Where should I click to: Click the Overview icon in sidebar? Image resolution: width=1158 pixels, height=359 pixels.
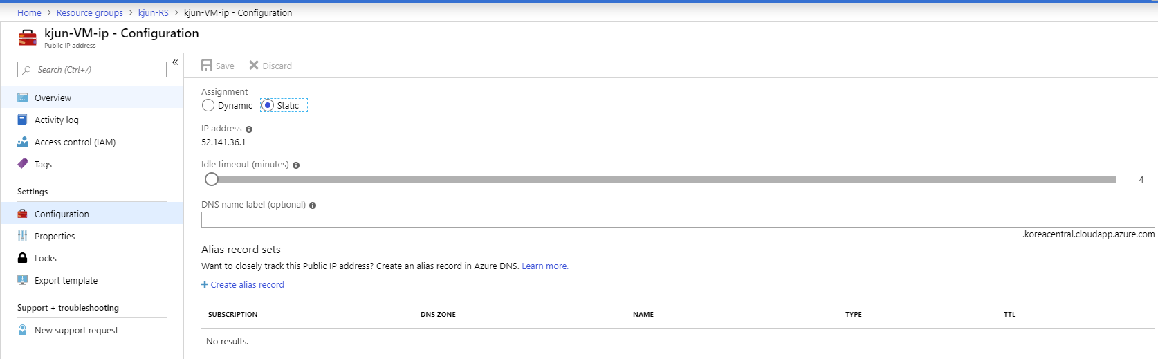tap(22, 98)
